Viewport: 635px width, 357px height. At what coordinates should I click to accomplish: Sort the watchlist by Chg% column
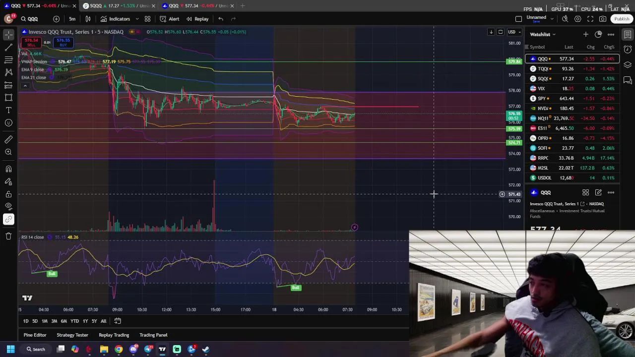coord(609,47)
